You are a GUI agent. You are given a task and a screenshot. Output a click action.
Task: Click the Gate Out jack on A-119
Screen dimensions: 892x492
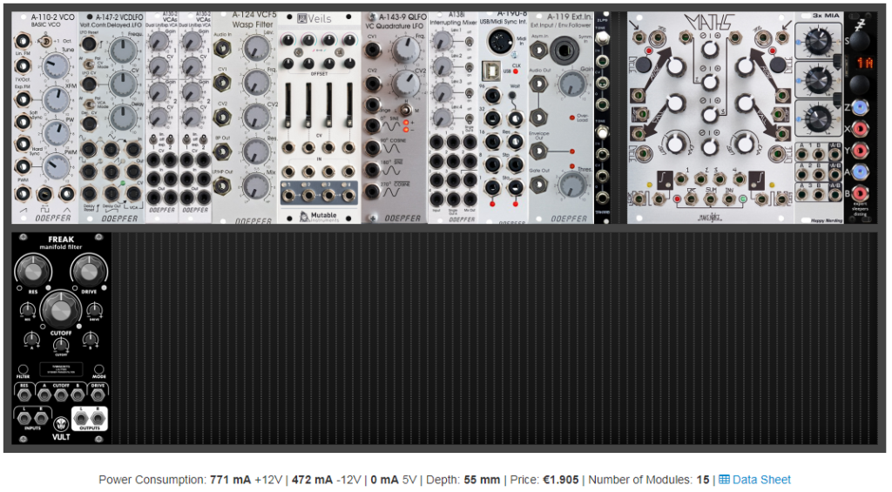(538, 185)
